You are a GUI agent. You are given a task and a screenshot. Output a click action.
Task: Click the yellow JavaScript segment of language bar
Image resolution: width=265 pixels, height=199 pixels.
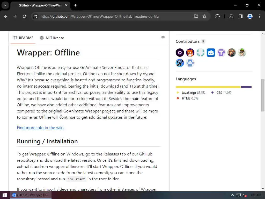pyautogui.click(x=208, y=87)
